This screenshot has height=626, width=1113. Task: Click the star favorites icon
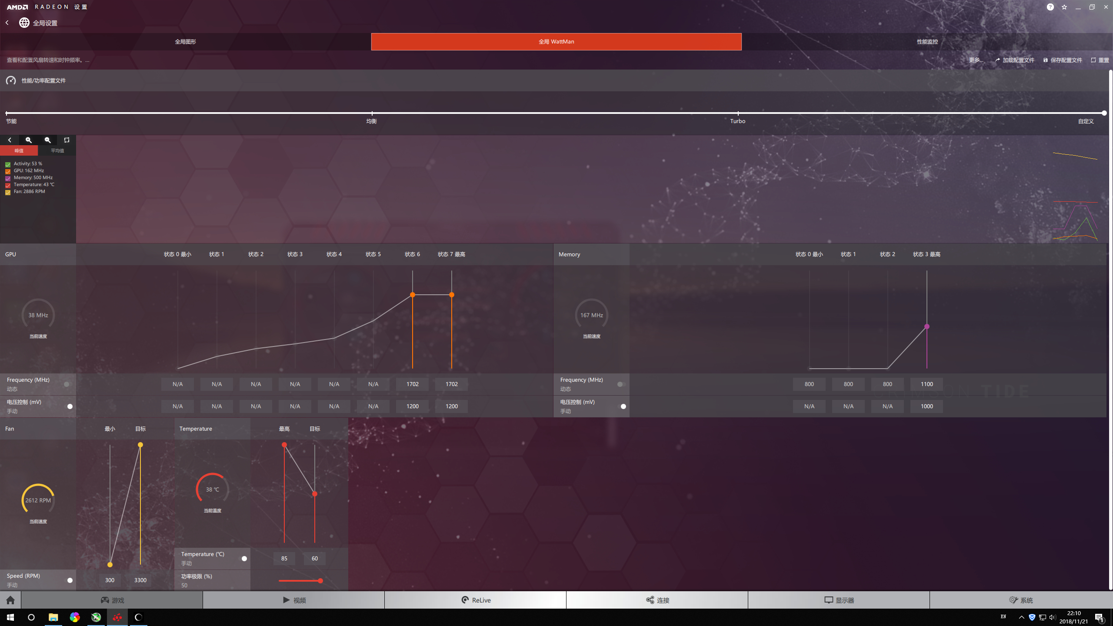click(1064, 7)
